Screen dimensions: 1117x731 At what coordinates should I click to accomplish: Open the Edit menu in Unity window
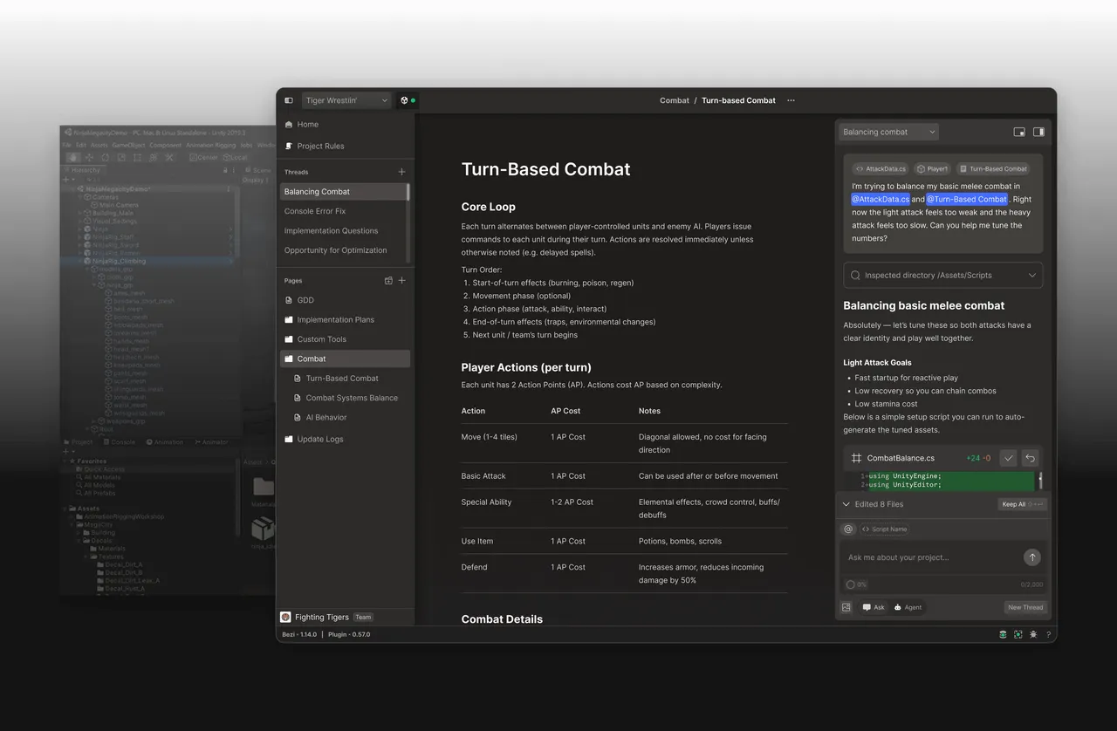pos(81,145)
